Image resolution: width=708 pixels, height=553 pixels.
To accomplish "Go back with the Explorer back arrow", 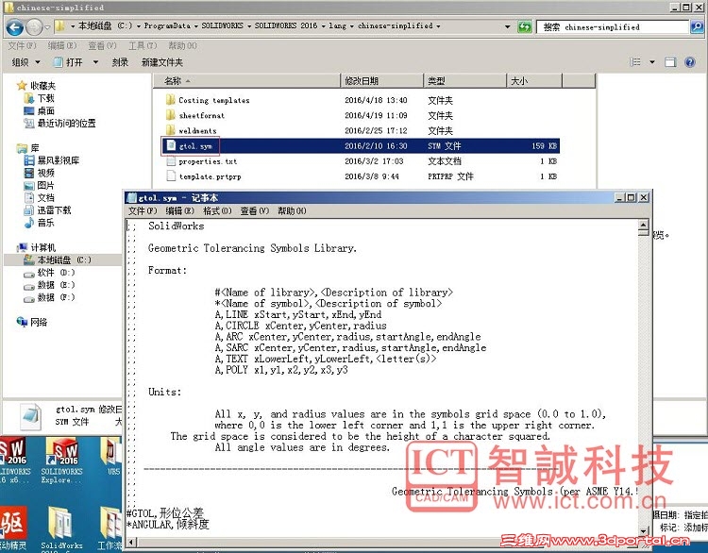I will [14, 27].
